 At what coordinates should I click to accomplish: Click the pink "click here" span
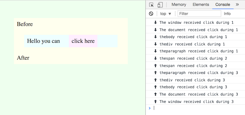point(83,41)
